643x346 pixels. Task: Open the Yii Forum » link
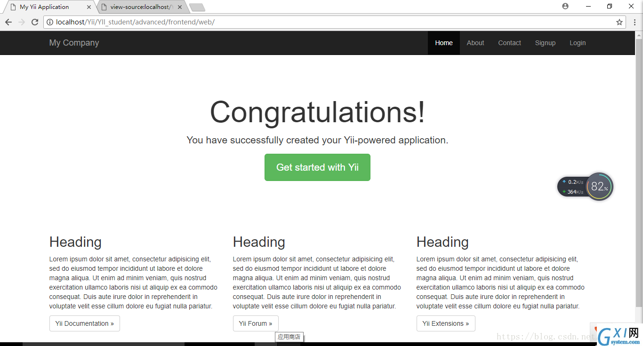point(256,323)
